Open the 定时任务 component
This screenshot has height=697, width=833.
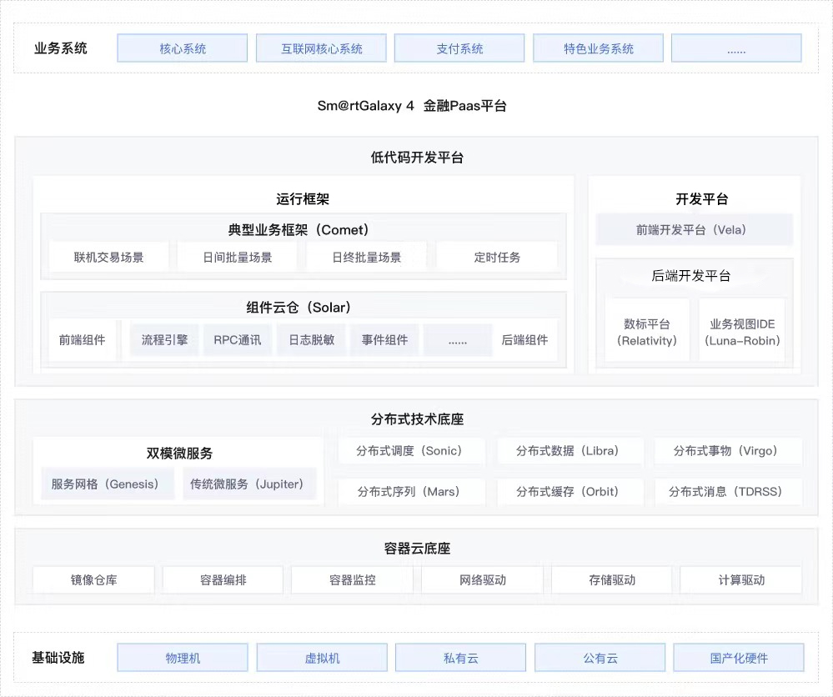click(498, 256)
